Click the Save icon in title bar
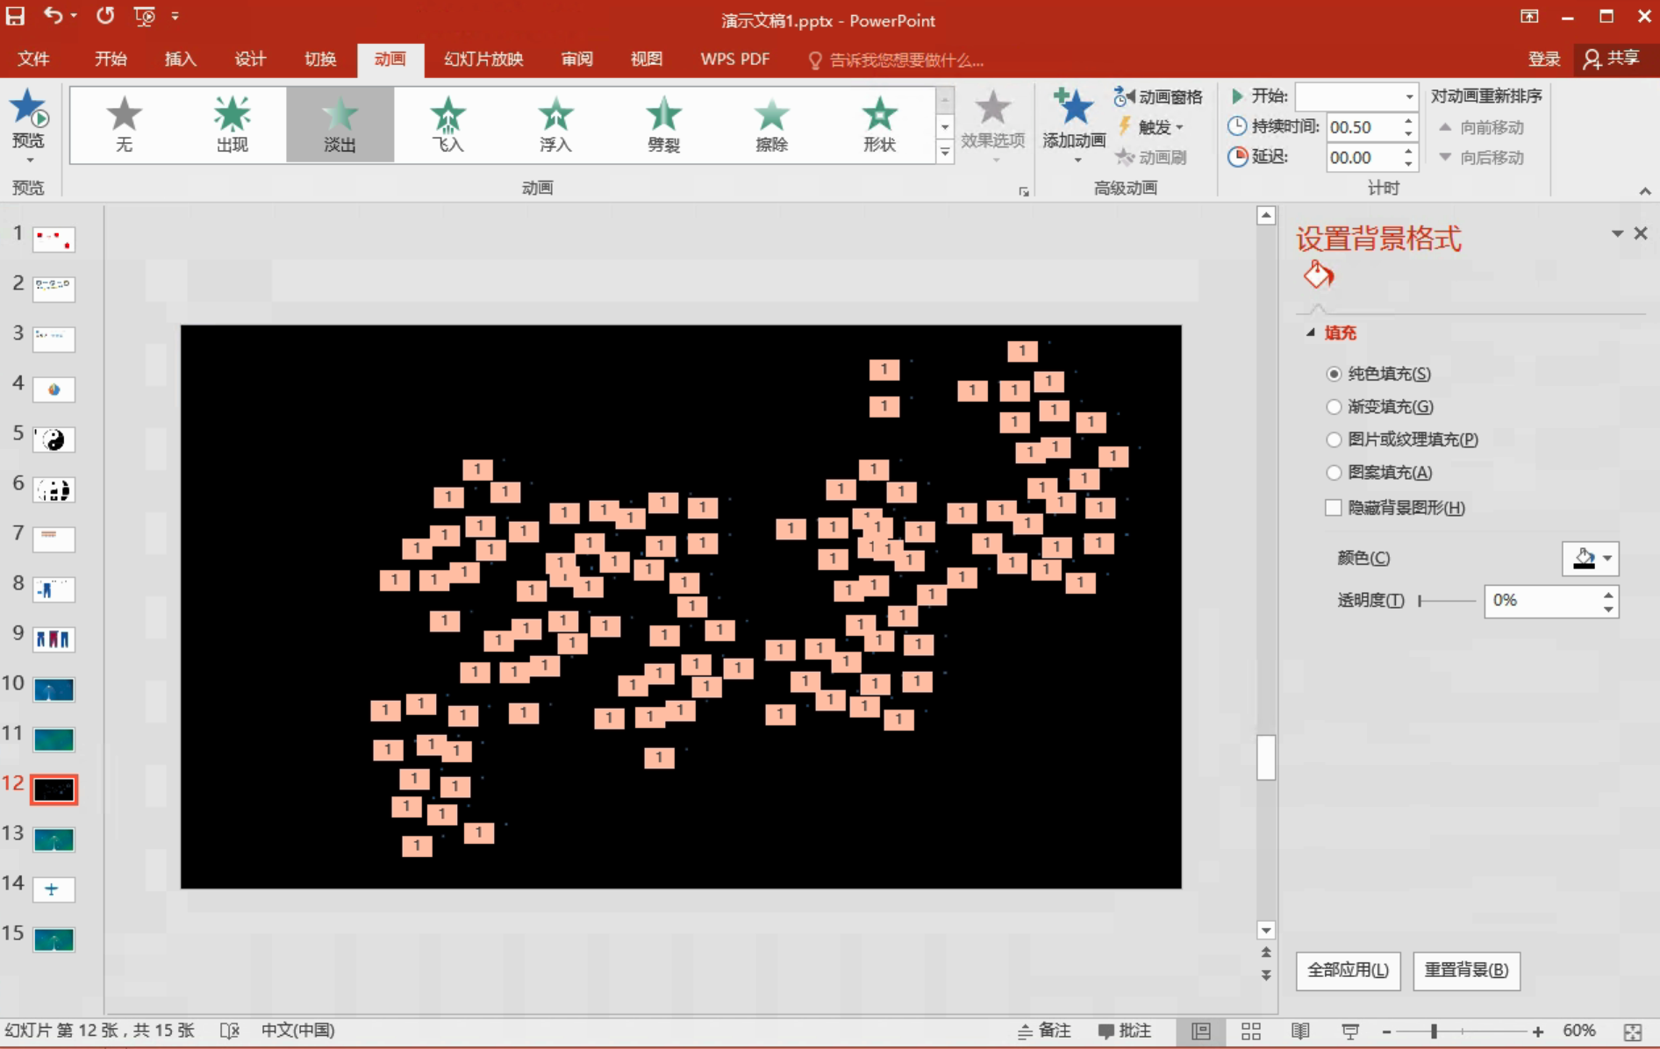This screenshot has height=1049, width=1660. [x=15, y=15]
